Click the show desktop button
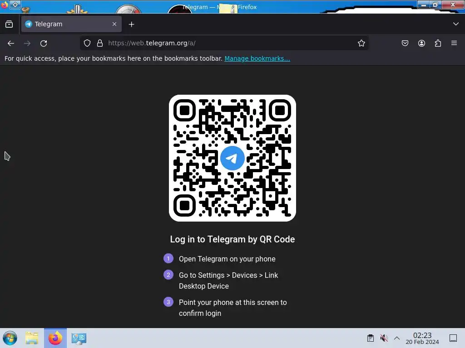465x348 pixels. (453, 338)
